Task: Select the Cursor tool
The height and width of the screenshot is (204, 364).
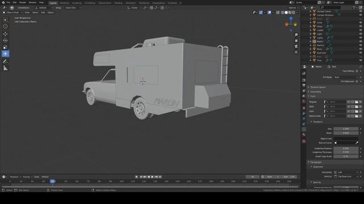Action: point(5,27)
